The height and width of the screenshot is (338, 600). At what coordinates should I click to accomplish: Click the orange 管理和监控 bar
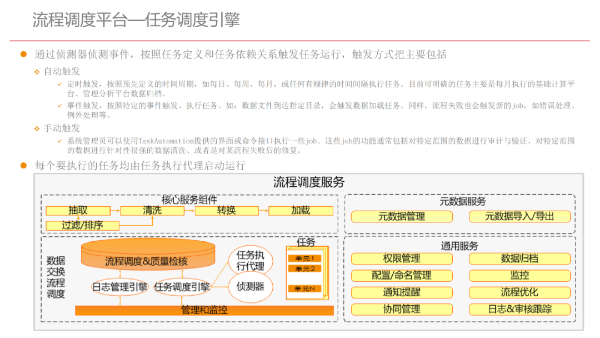206,310
